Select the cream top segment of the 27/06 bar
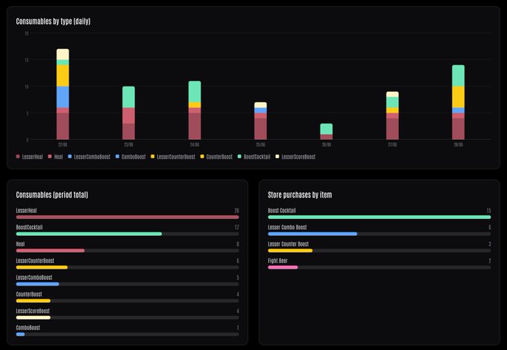The width and height of the screenshot is (507, 350). (x=392, y=95)
